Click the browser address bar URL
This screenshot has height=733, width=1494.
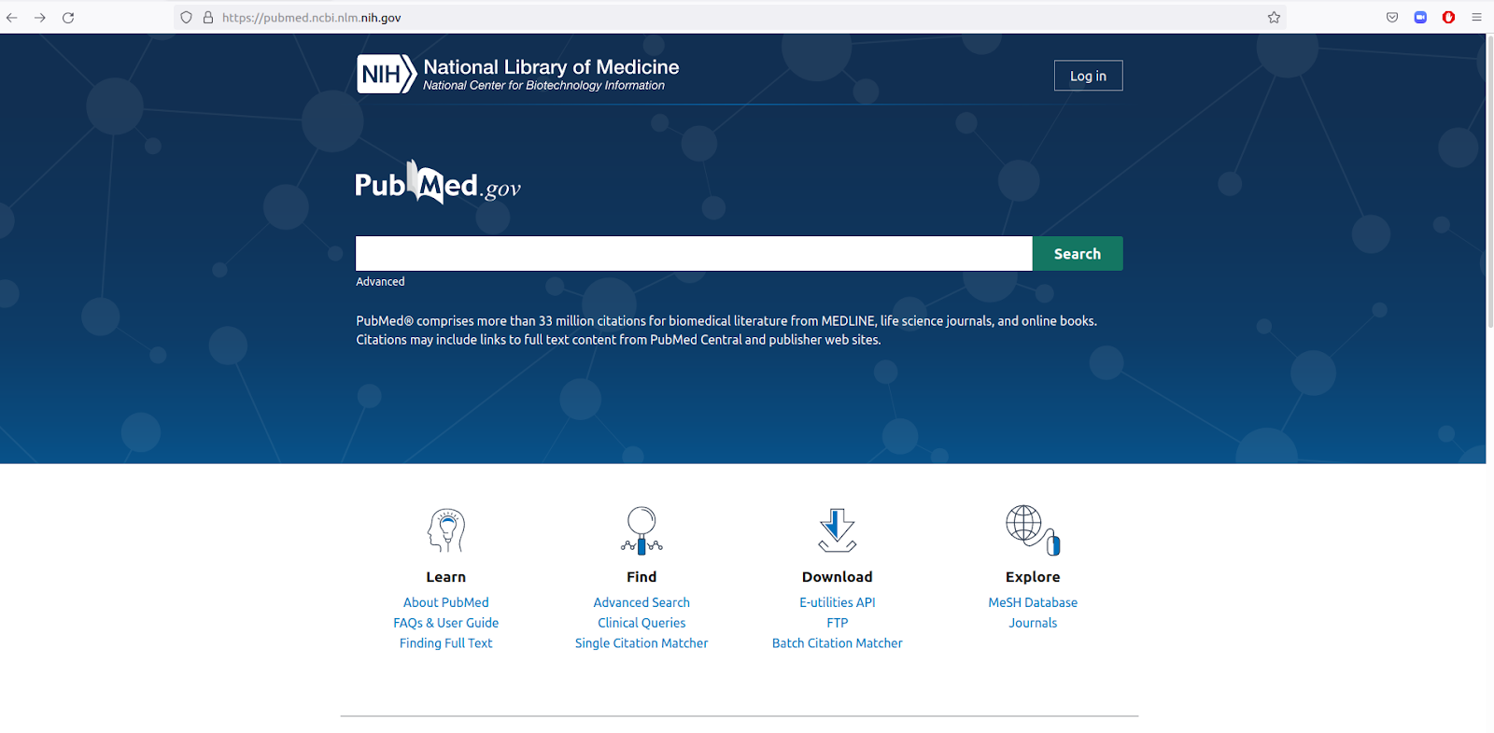point(312,18)
